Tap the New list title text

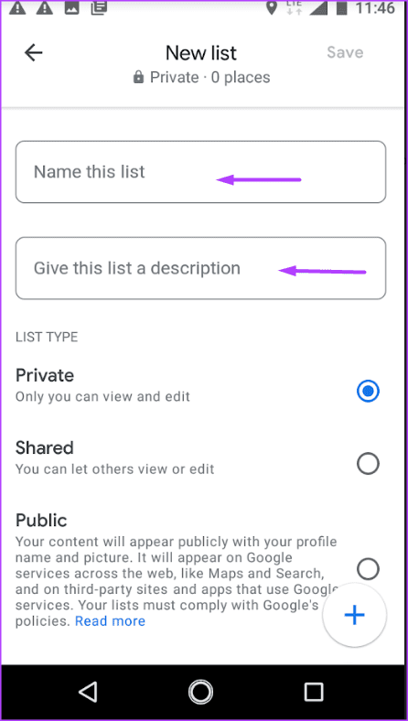pos(201,53)
